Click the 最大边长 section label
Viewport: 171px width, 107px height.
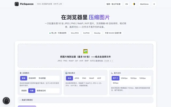coord(117,73)
